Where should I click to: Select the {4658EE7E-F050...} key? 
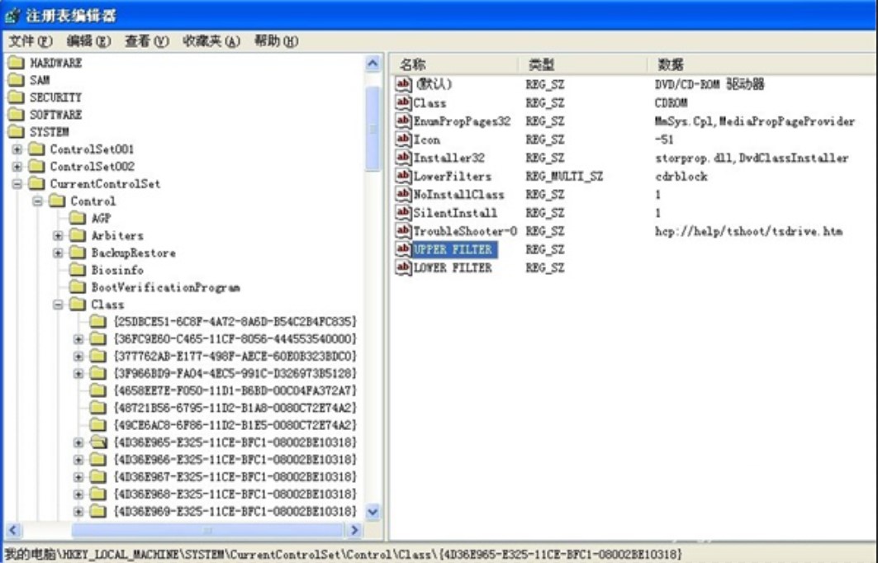[235, 390]
